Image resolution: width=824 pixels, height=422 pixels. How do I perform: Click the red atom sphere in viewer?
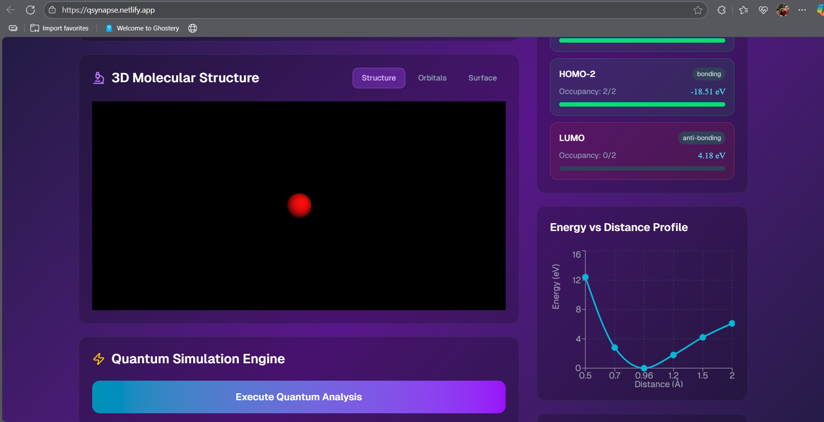pyautogui.click(x=299, y=205)
